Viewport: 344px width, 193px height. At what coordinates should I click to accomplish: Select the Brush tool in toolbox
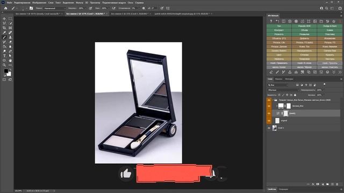point(4,37)
